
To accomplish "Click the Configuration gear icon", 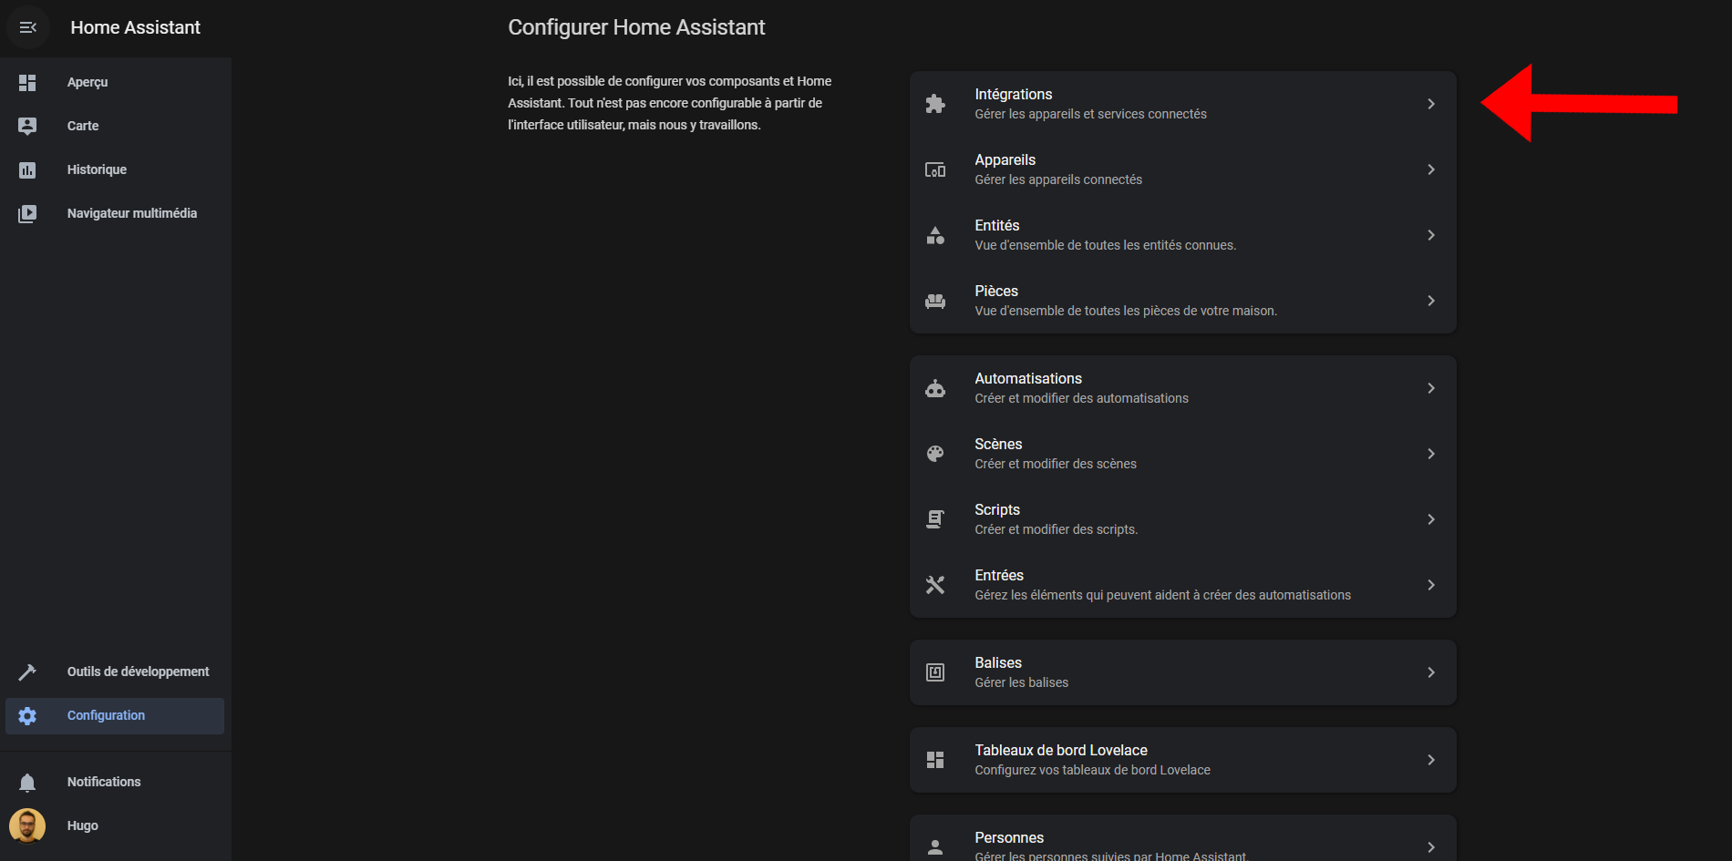I will pos(27,715).
